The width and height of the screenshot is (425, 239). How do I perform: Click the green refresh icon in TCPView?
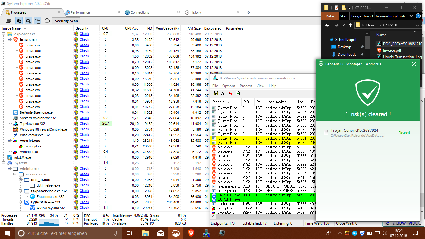click(x=238, y=93)
